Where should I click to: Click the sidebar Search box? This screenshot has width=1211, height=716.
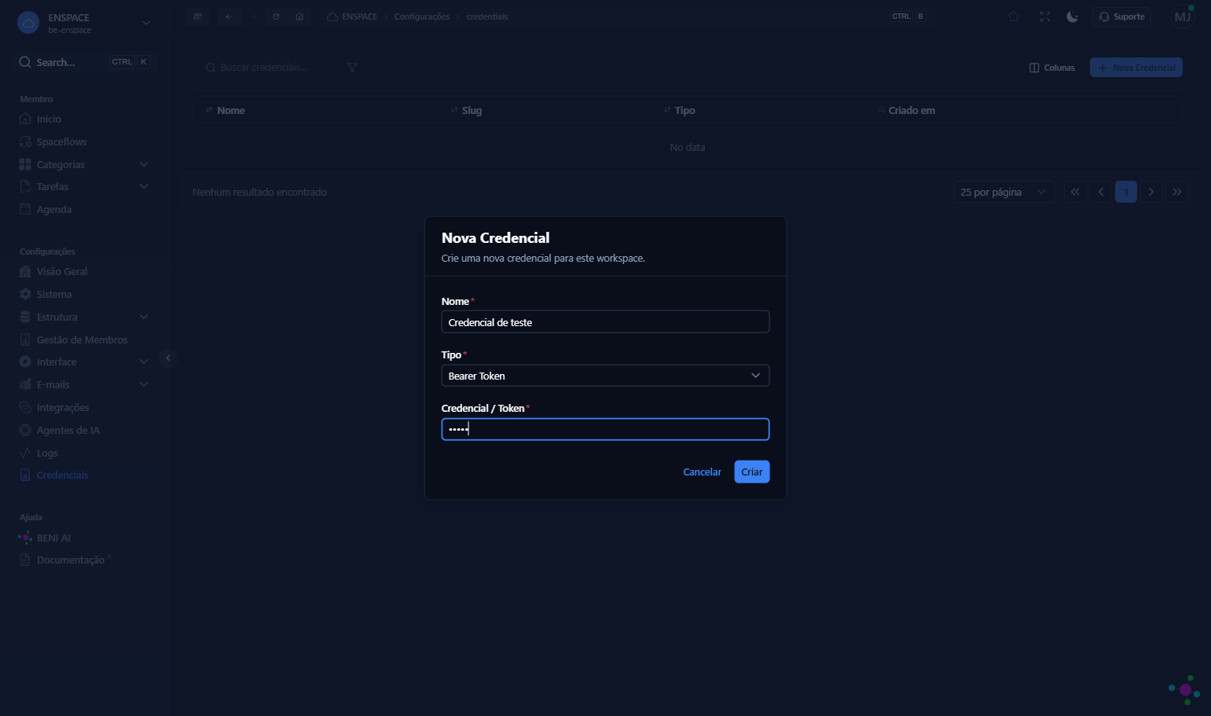(84, 62)
